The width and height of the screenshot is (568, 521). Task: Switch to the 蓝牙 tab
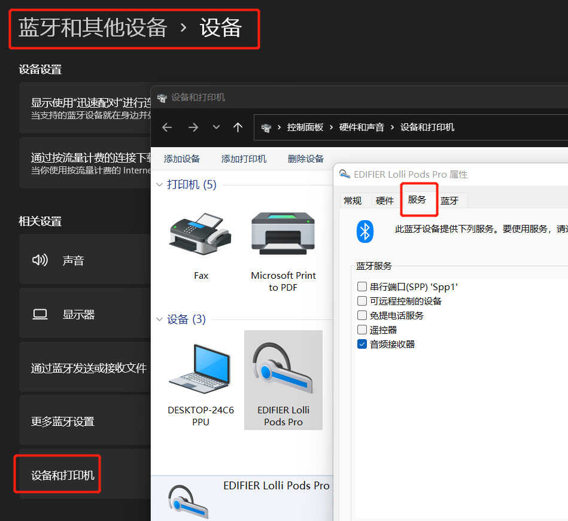click(449, 200)
